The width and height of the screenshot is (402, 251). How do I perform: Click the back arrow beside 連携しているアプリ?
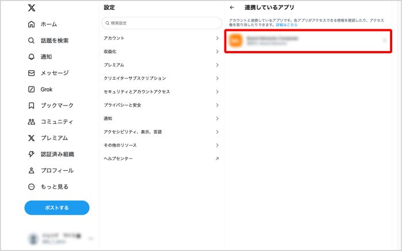point(232,7)
